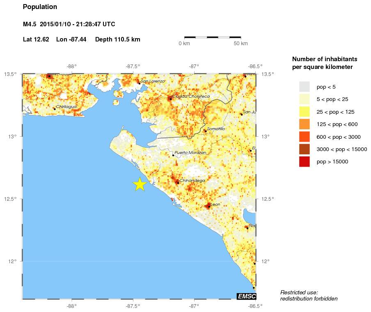
Task: Select the Ciudad Choluteca city marker
Action: (170, 99)
